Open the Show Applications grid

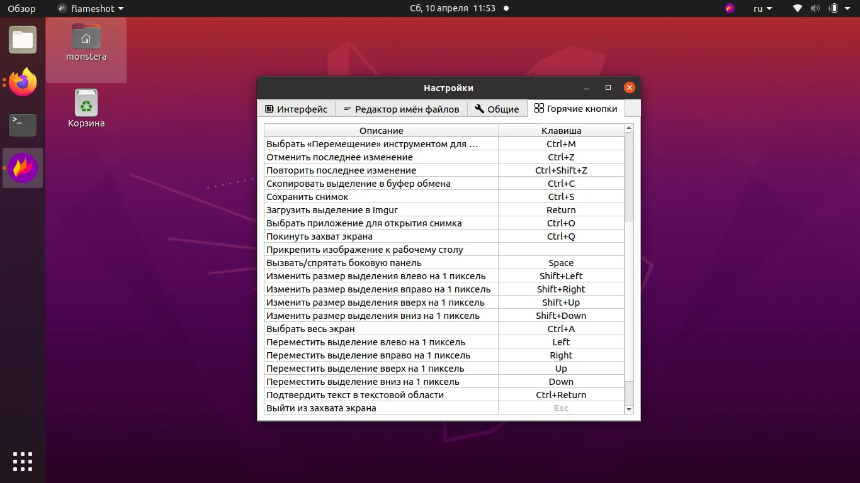coord(23,461)
